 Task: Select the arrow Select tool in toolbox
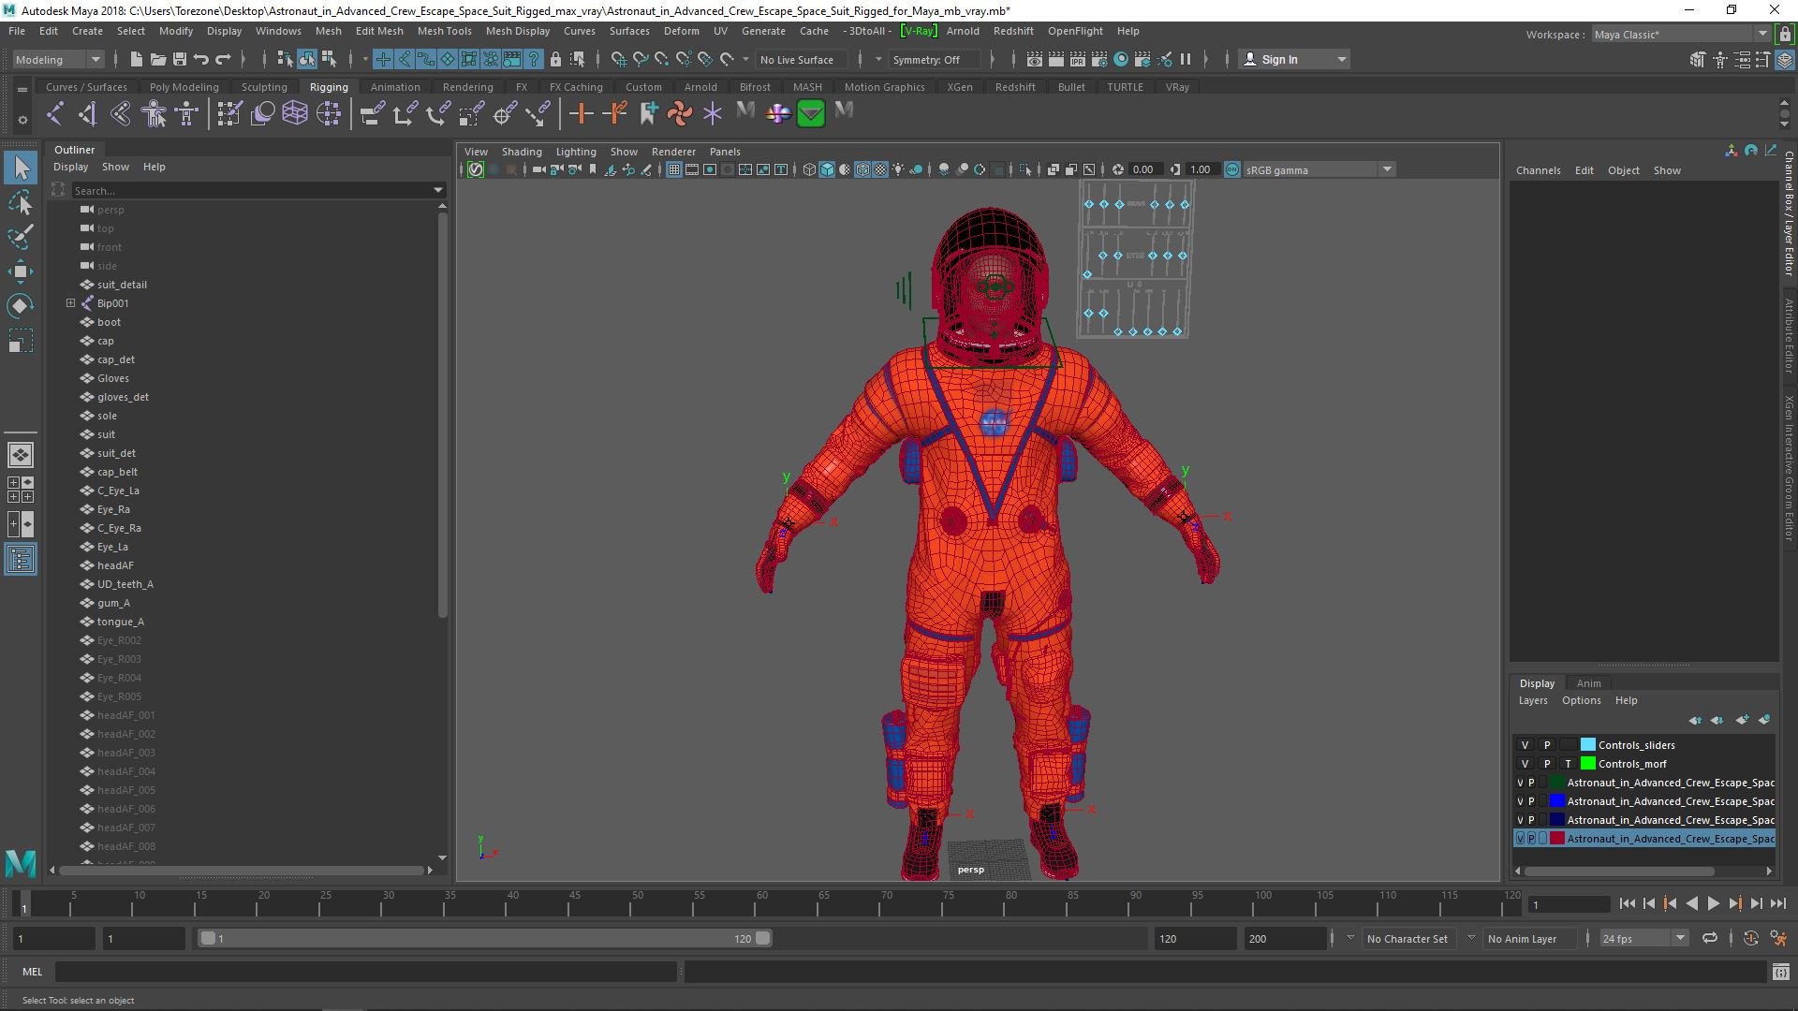coord(21,168)
